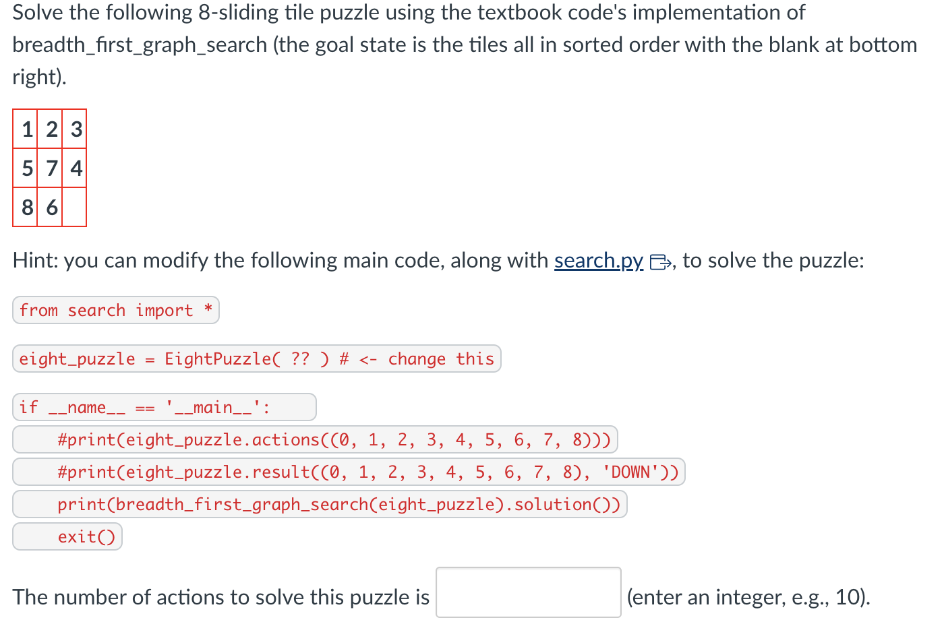Screen dimensions: 944x624
Task: Click tile 4 in the puzzle grid
Action: (75, 168)
